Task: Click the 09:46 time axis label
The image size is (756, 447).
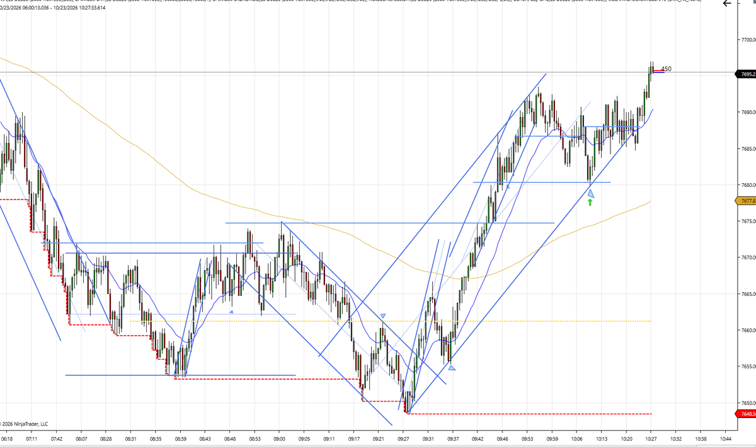Action: (502, 438)
